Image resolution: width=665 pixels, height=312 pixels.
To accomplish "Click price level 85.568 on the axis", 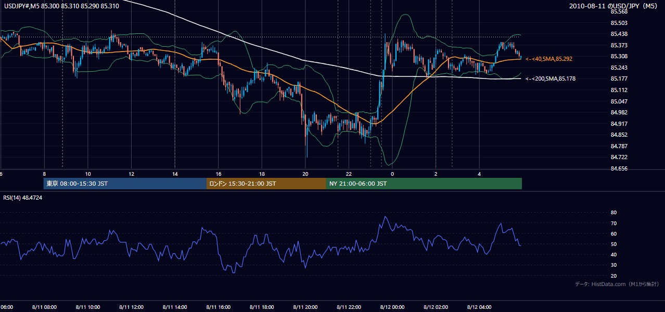I will point(619,11).
